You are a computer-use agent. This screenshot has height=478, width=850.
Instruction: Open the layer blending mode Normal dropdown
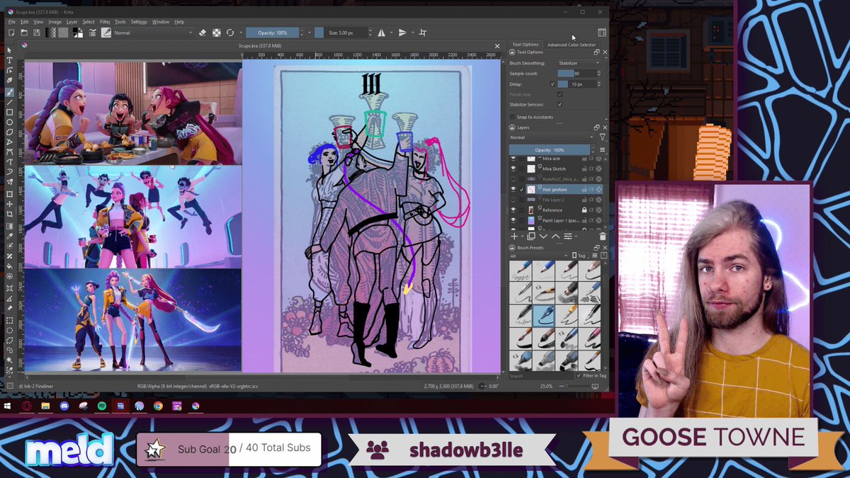pyautogui.click(x=552, y=137)
